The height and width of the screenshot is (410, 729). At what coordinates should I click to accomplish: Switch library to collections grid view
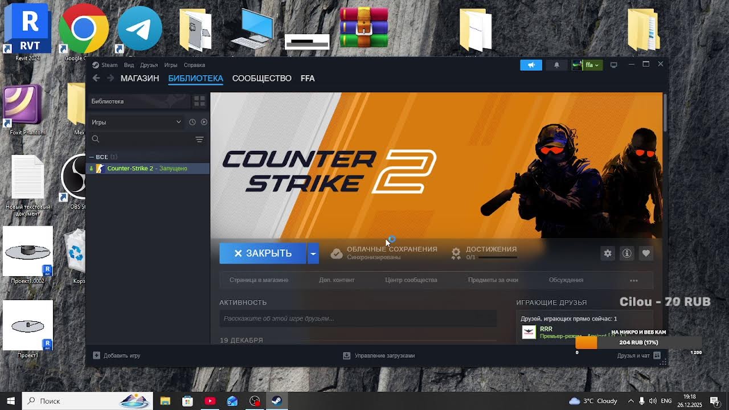point(199,101)
